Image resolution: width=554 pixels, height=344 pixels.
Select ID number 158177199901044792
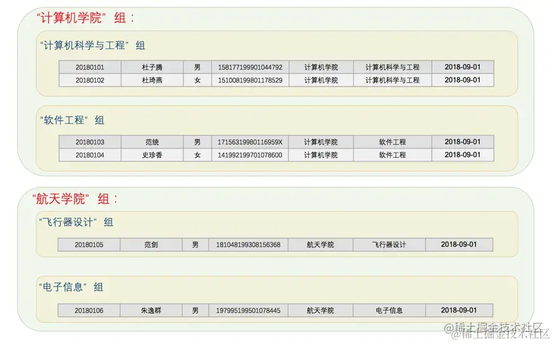pyautogui.click(x=250, y=67)
